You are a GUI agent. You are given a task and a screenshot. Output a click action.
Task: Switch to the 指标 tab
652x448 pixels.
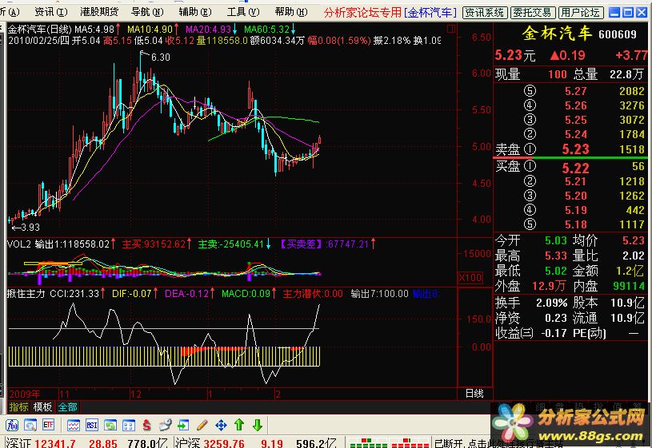(x=18, y=407)
